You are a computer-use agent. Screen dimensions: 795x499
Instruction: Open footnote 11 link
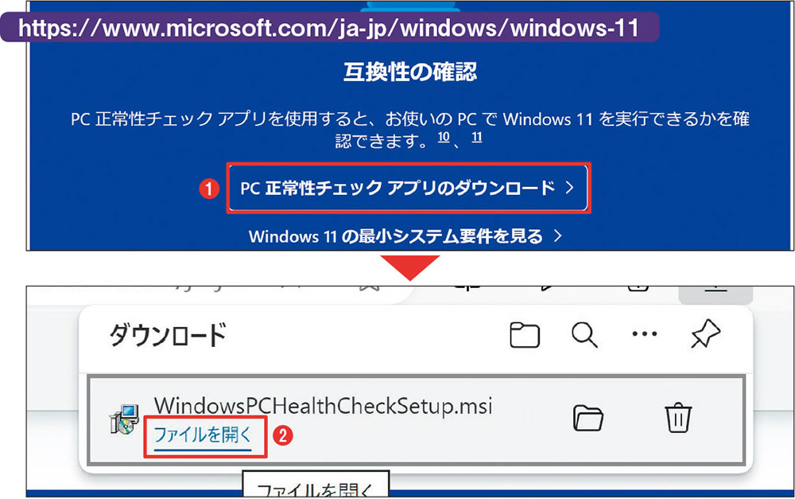point(476,137)
